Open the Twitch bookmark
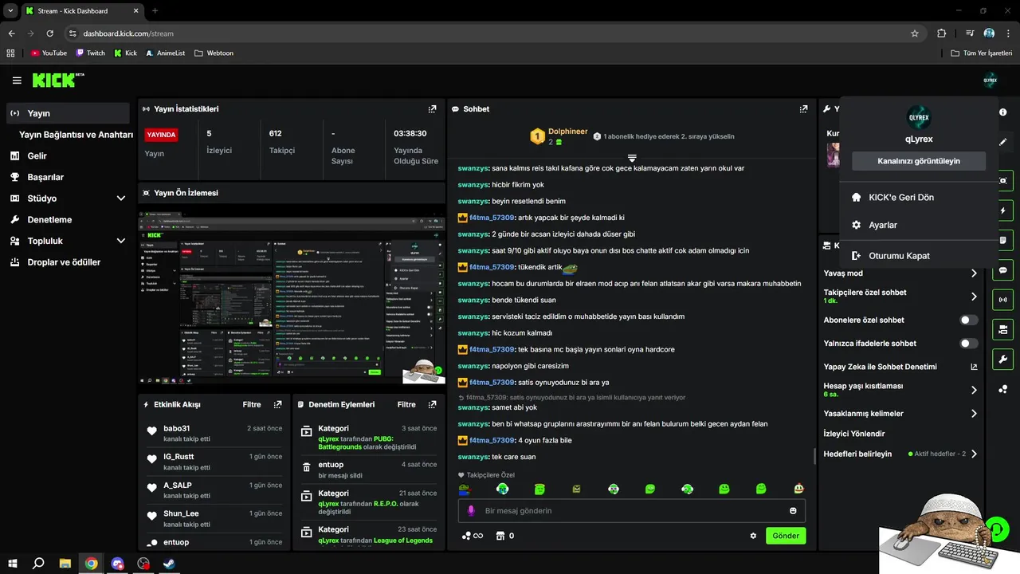This screenshot has height=574, width=1020. [x=90, y=53]
